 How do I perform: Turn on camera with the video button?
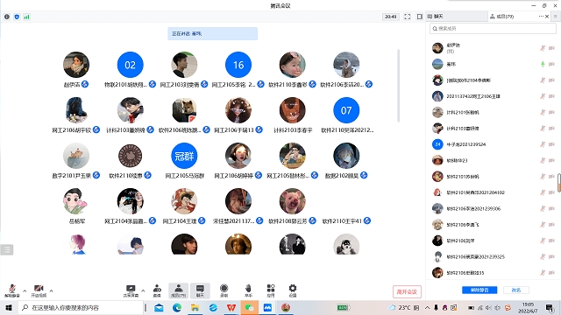(39, 290)
